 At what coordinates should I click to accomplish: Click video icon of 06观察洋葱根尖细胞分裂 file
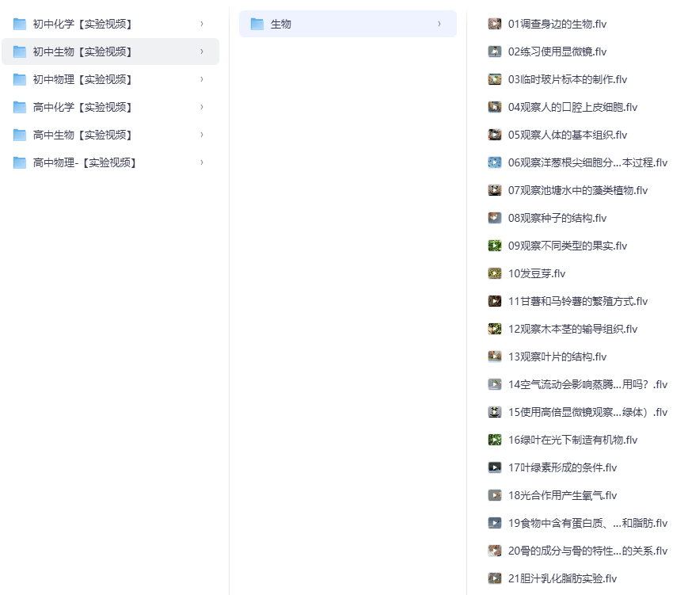495,162
